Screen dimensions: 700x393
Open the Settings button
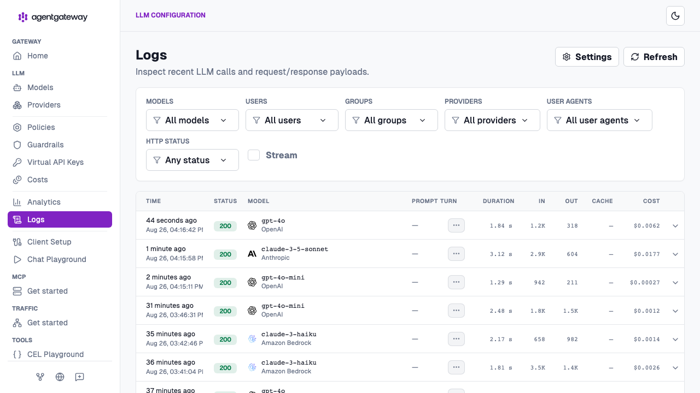[x=587, y=57]
